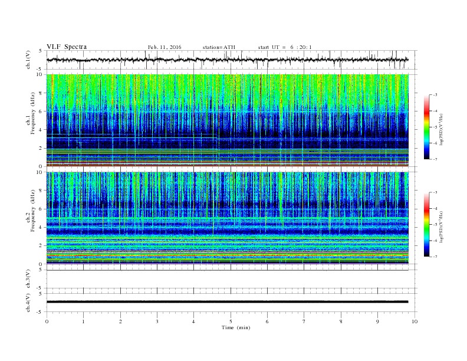Click inside the ch.1 spectrogram panel
The height and width of the screenshot is (361, 467).
click(x=228, y=120)
